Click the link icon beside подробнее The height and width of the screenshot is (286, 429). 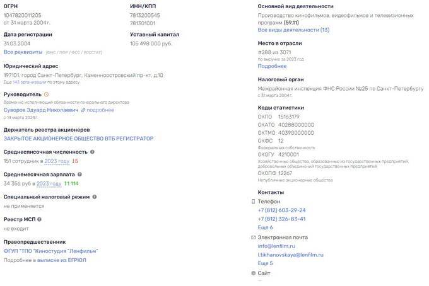click(83, 110)
